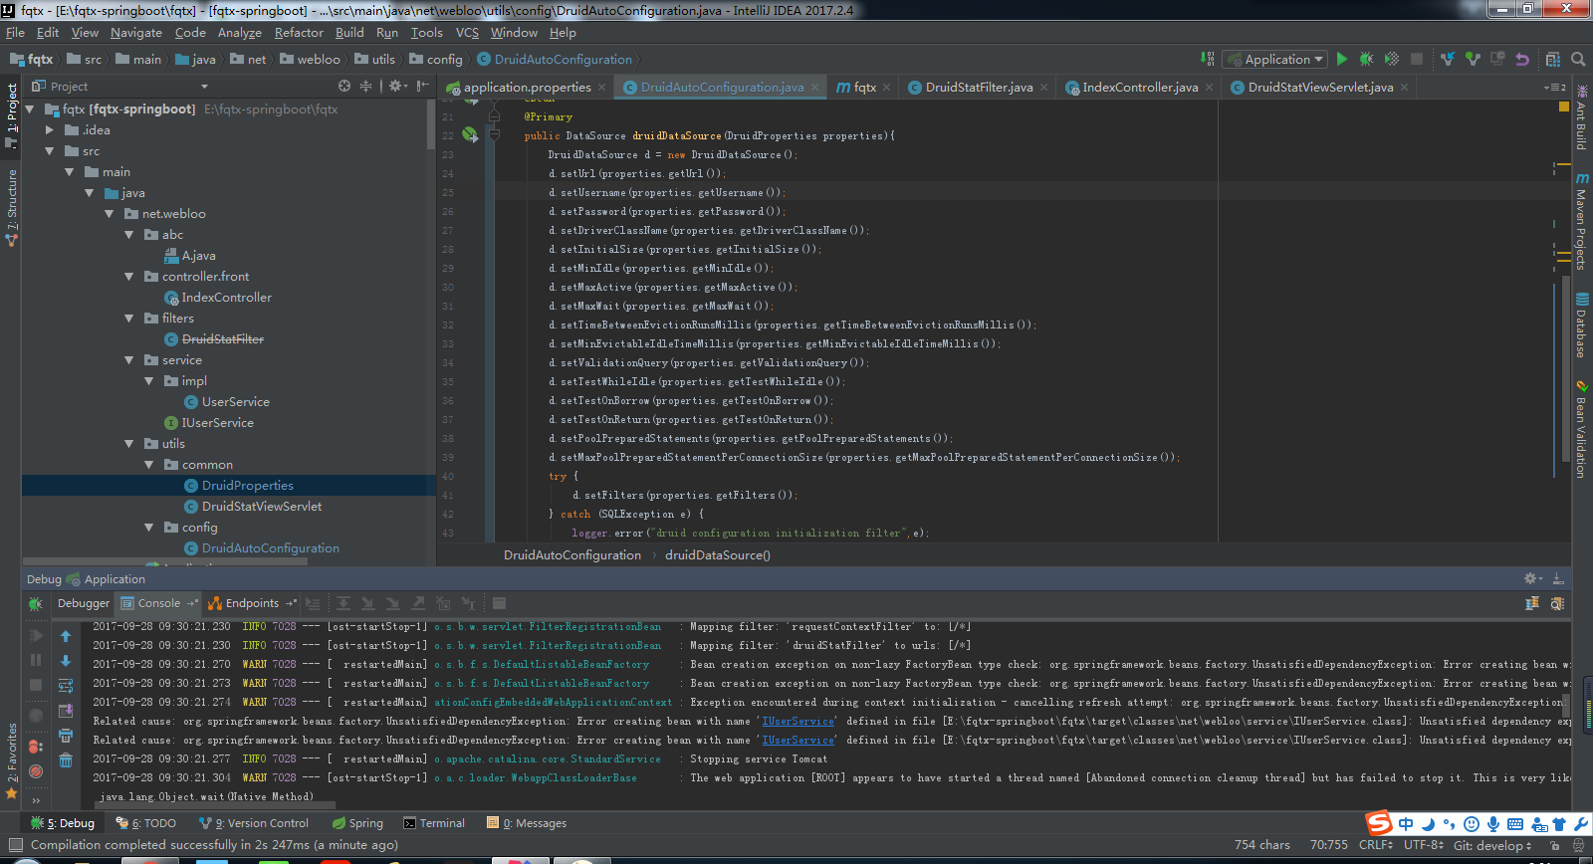Toggle scroll to end of console

(66, 711)
